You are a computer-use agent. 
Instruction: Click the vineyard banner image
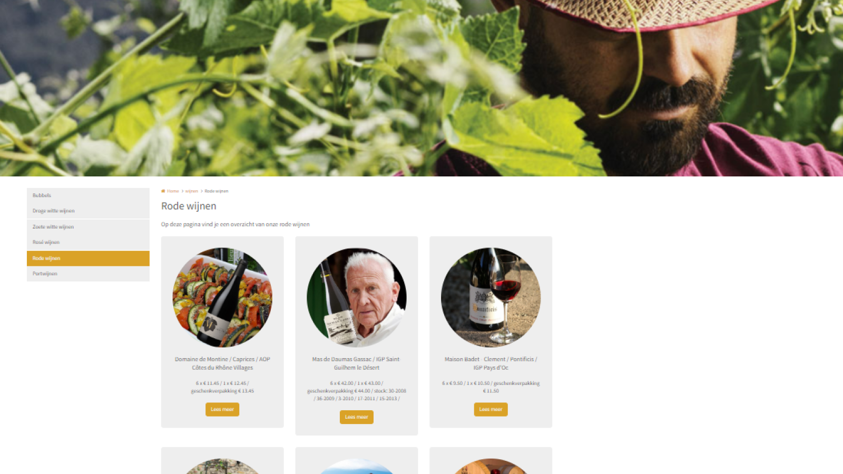421,88
